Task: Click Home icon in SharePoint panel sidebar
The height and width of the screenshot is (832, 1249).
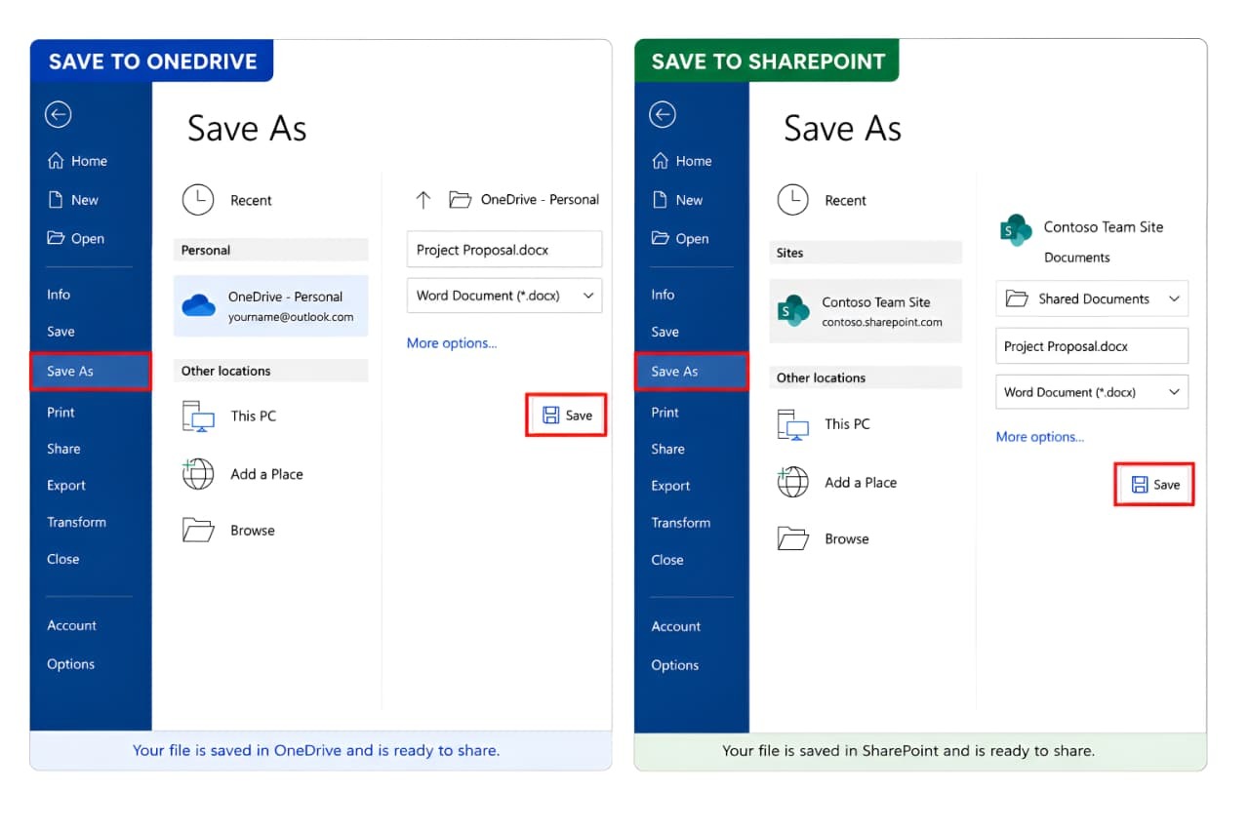Action: click(661, 161)
